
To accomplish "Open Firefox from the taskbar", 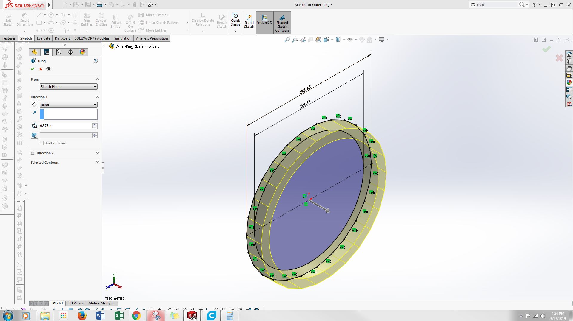I will point(82,316).
